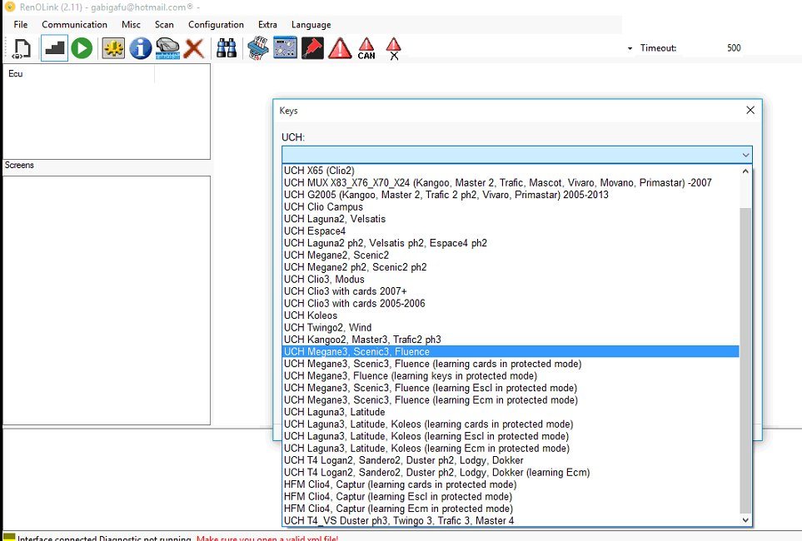Expand the UCH combo box arrow
Image resolution: width=802 pixels, height=541 pixels.
(745, 155)
